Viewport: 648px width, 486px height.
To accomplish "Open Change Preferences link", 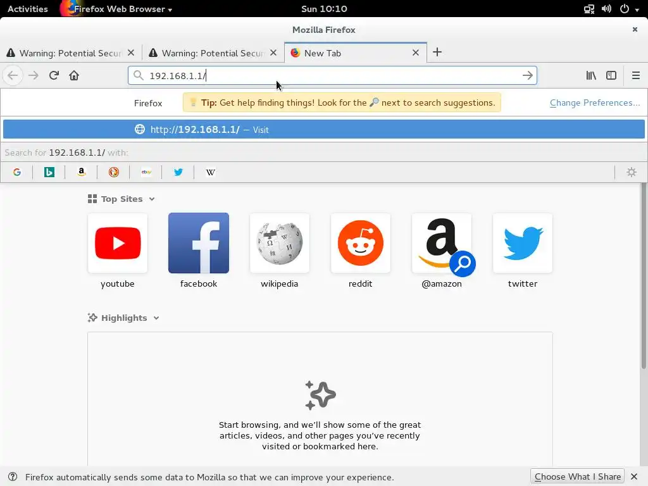I will 595,103.
